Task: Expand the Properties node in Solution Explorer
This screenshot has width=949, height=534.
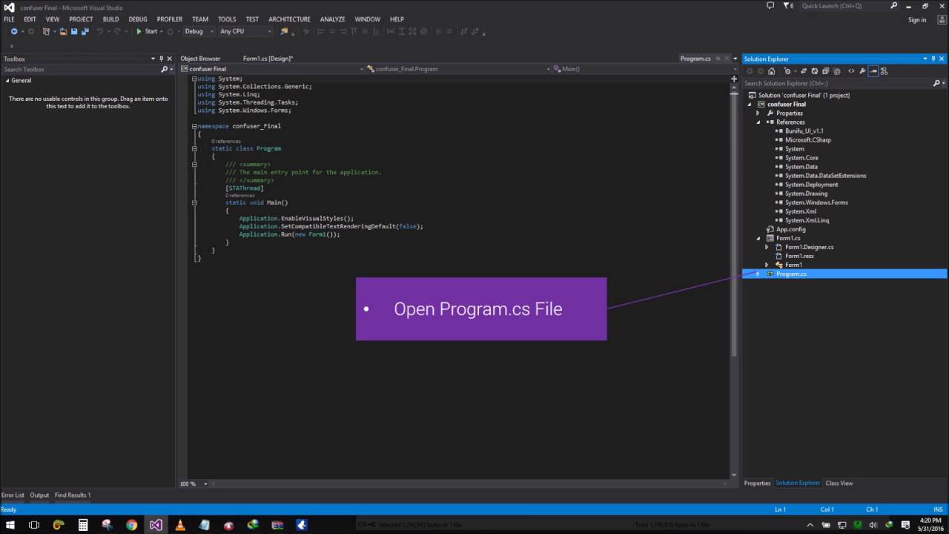Action: 758,113
